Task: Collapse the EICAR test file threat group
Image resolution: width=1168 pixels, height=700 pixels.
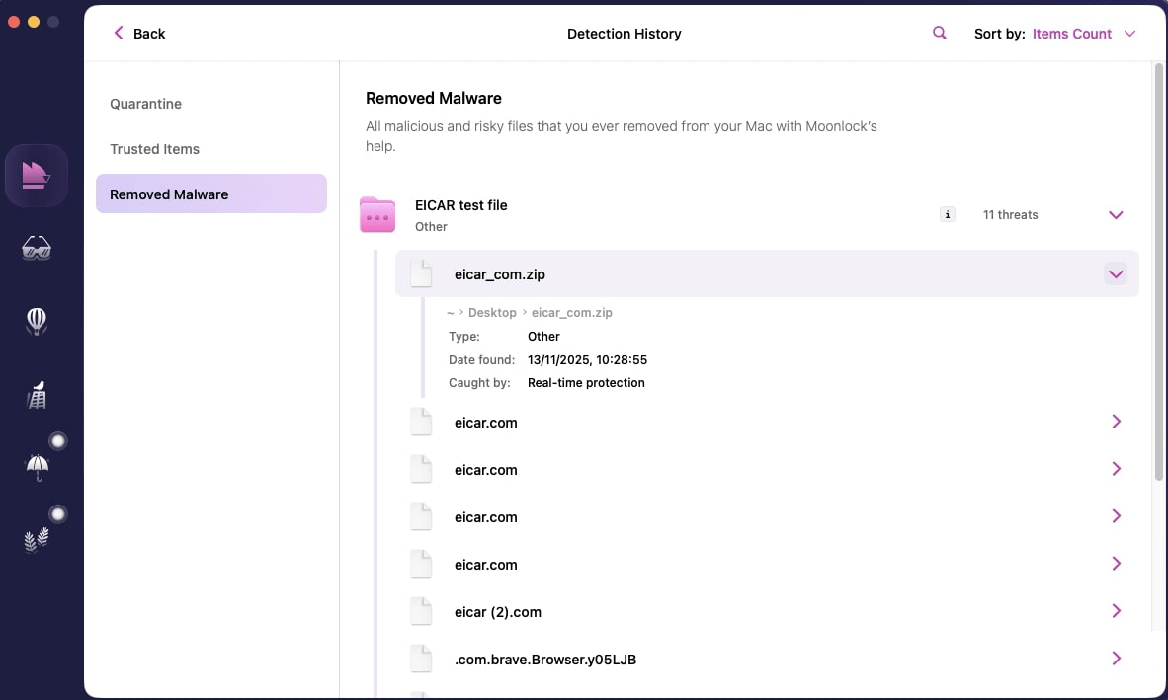Action: (x=1116, y=214)
